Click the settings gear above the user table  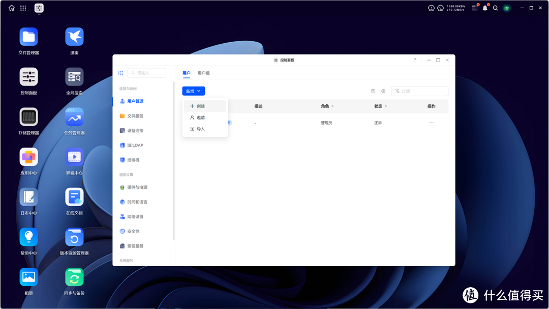click(x=383, y=91)
